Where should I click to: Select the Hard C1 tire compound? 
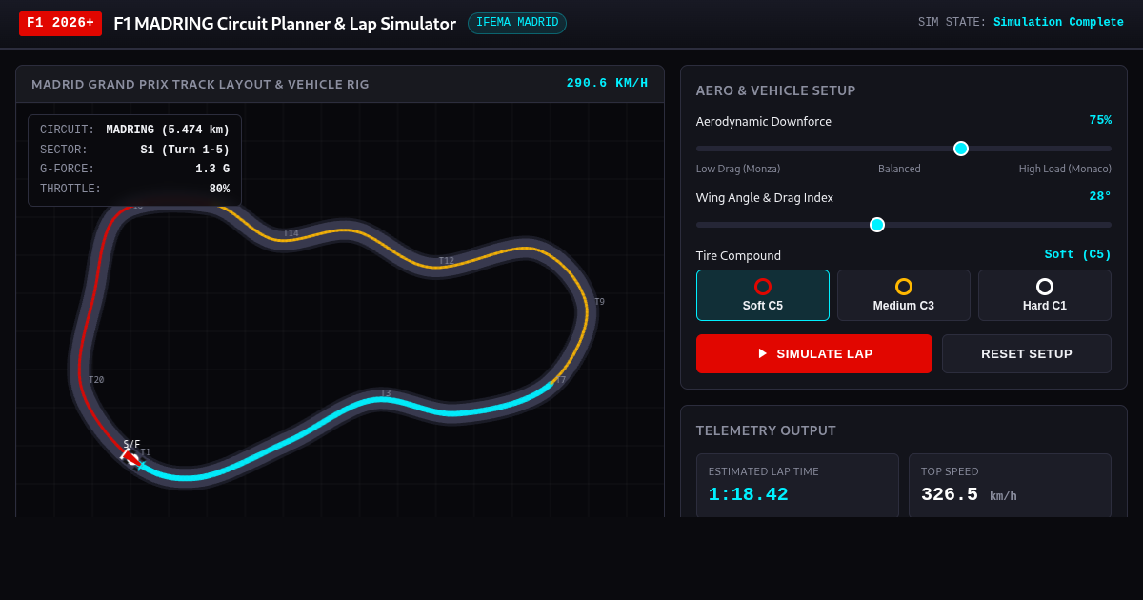pyautogui.click(x=1045, y=295)
